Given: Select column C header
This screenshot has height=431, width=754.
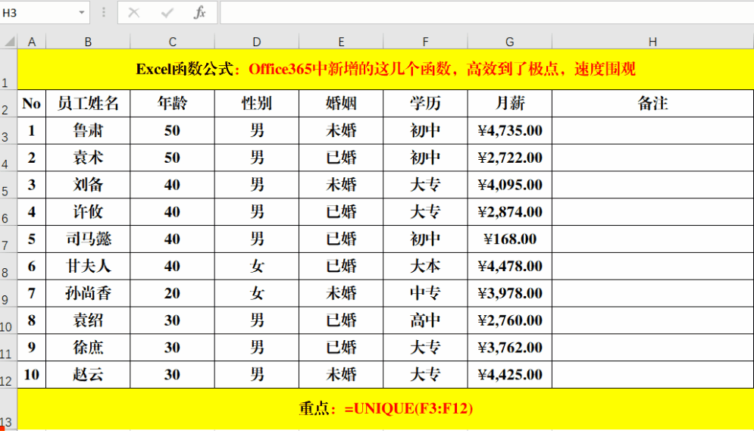Looking at the screenshot, I should point(172,42).
